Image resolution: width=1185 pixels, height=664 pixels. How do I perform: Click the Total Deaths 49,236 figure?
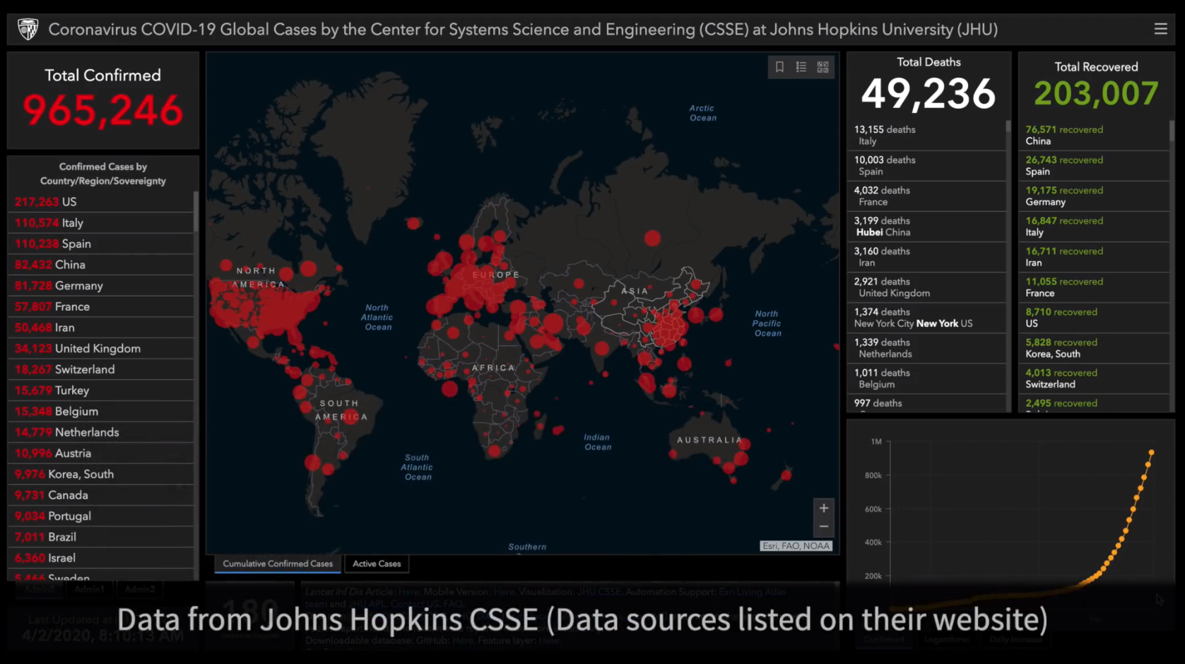pos(928,93)
